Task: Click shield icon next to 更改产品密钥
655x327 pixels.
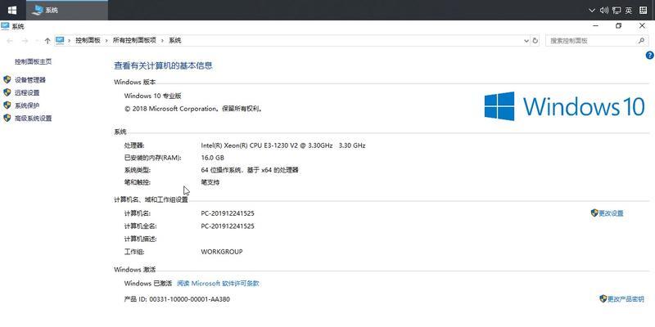Action: (603, 298)
